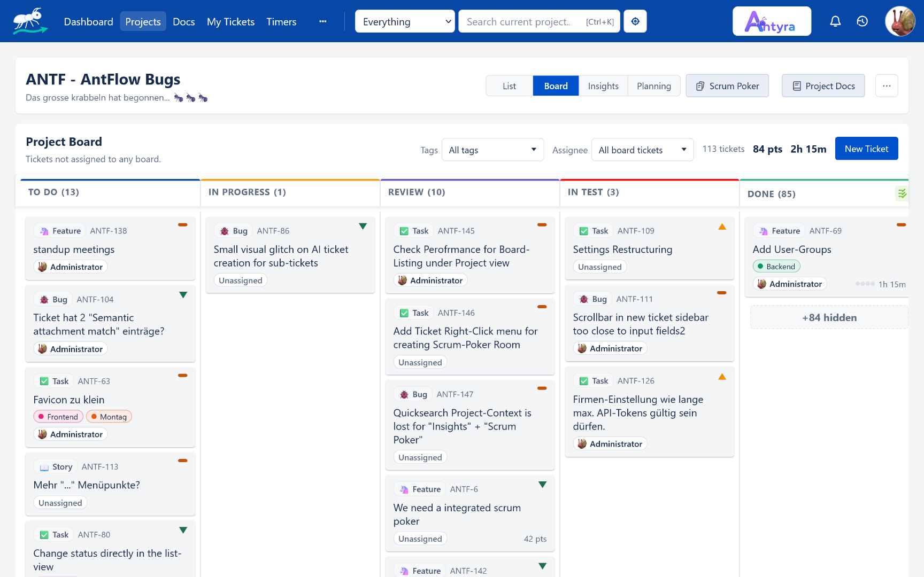The image size is (924, 577).
Task: Switch to the Insights tab
Action: click(x=603, y=86)
